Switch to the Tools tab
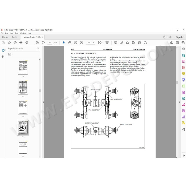The image size is (186, 186). click(x=14, y=37)
